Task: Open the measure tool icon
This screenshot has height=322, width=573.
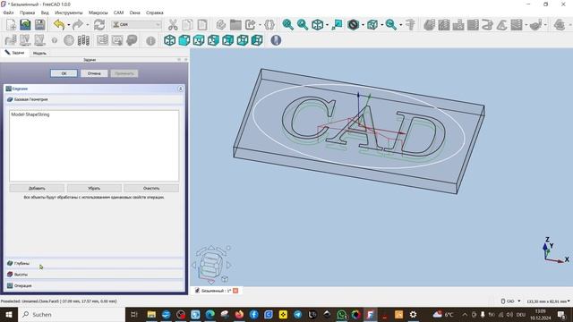Action: pyautogui.click(x=410, y=24)
